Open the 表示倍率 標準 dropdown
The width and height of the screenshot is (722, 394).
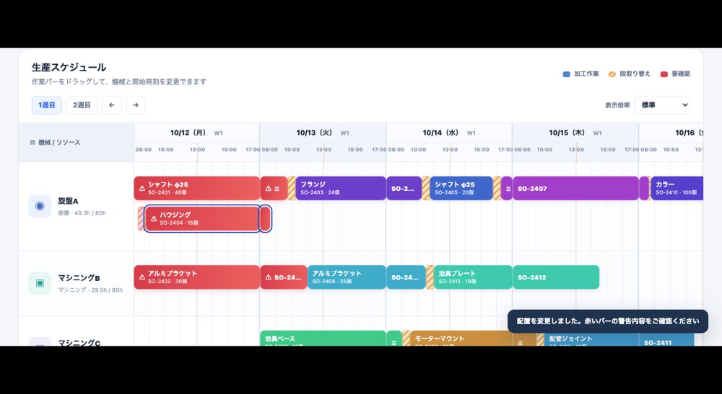(x=661, y=105)
